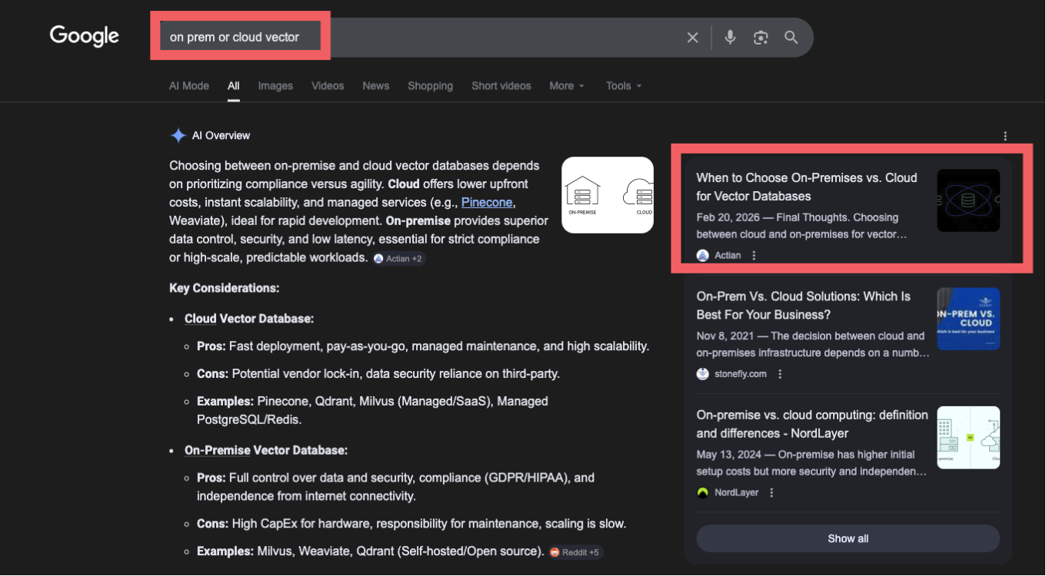Viewport: 1046px width, 576px height.
Task: Click the On-Premise Vector Database heading
Action: 266,450
